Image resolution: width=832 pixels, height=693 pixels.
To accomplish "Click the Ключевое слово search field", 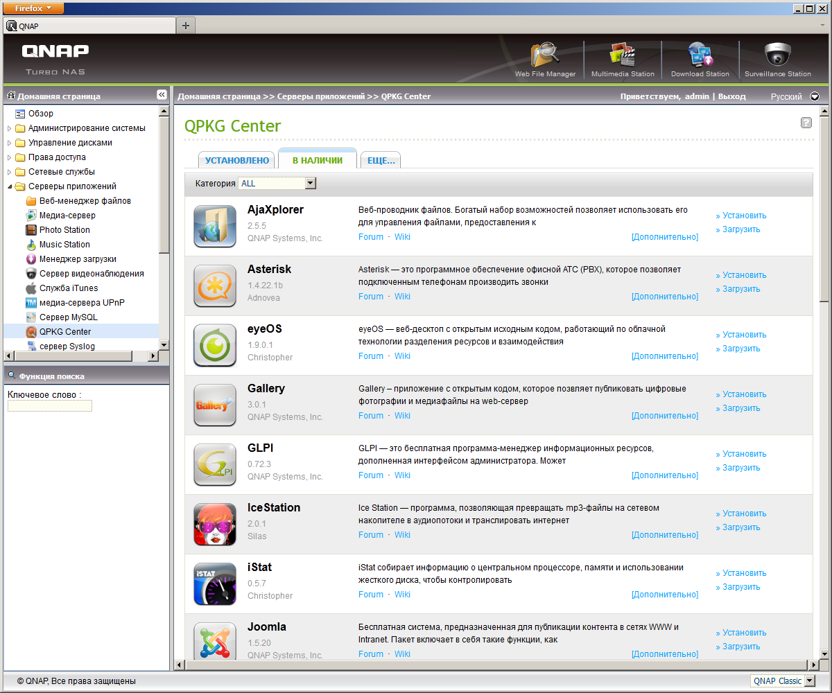I will pos(50,405).
